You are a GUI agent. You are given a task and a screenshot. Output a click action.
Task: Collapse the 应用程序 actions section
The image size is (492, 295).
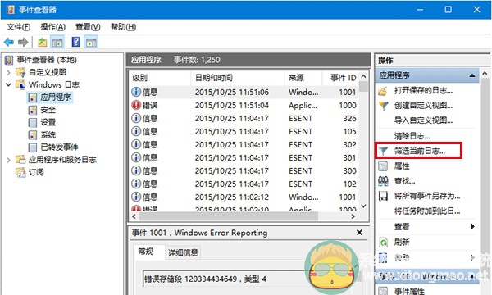point(472,75)
